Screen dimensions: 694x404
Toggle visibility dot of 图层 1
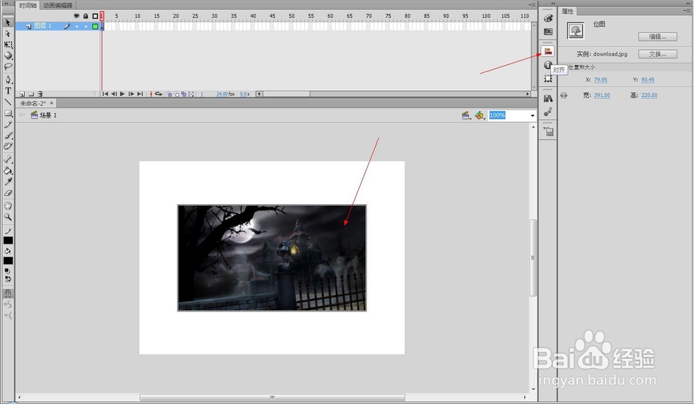76,26
